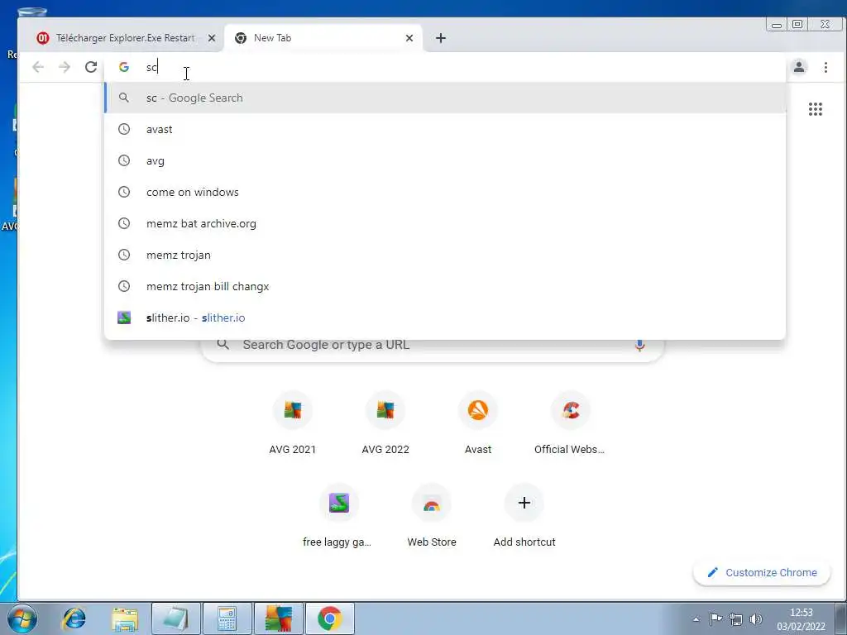Reload the current page
The height and width of the screenshot is (635, 847).
click(91, 67)
